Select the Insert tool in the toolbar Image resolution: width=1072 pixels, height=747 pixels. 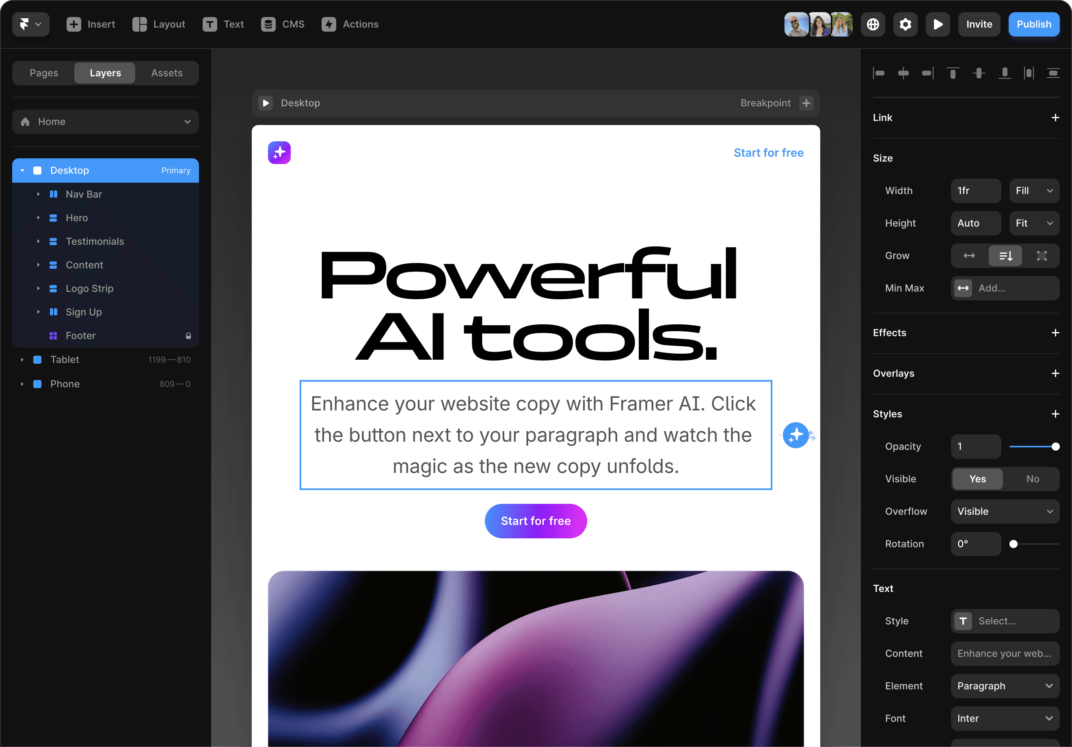point(91,24)
